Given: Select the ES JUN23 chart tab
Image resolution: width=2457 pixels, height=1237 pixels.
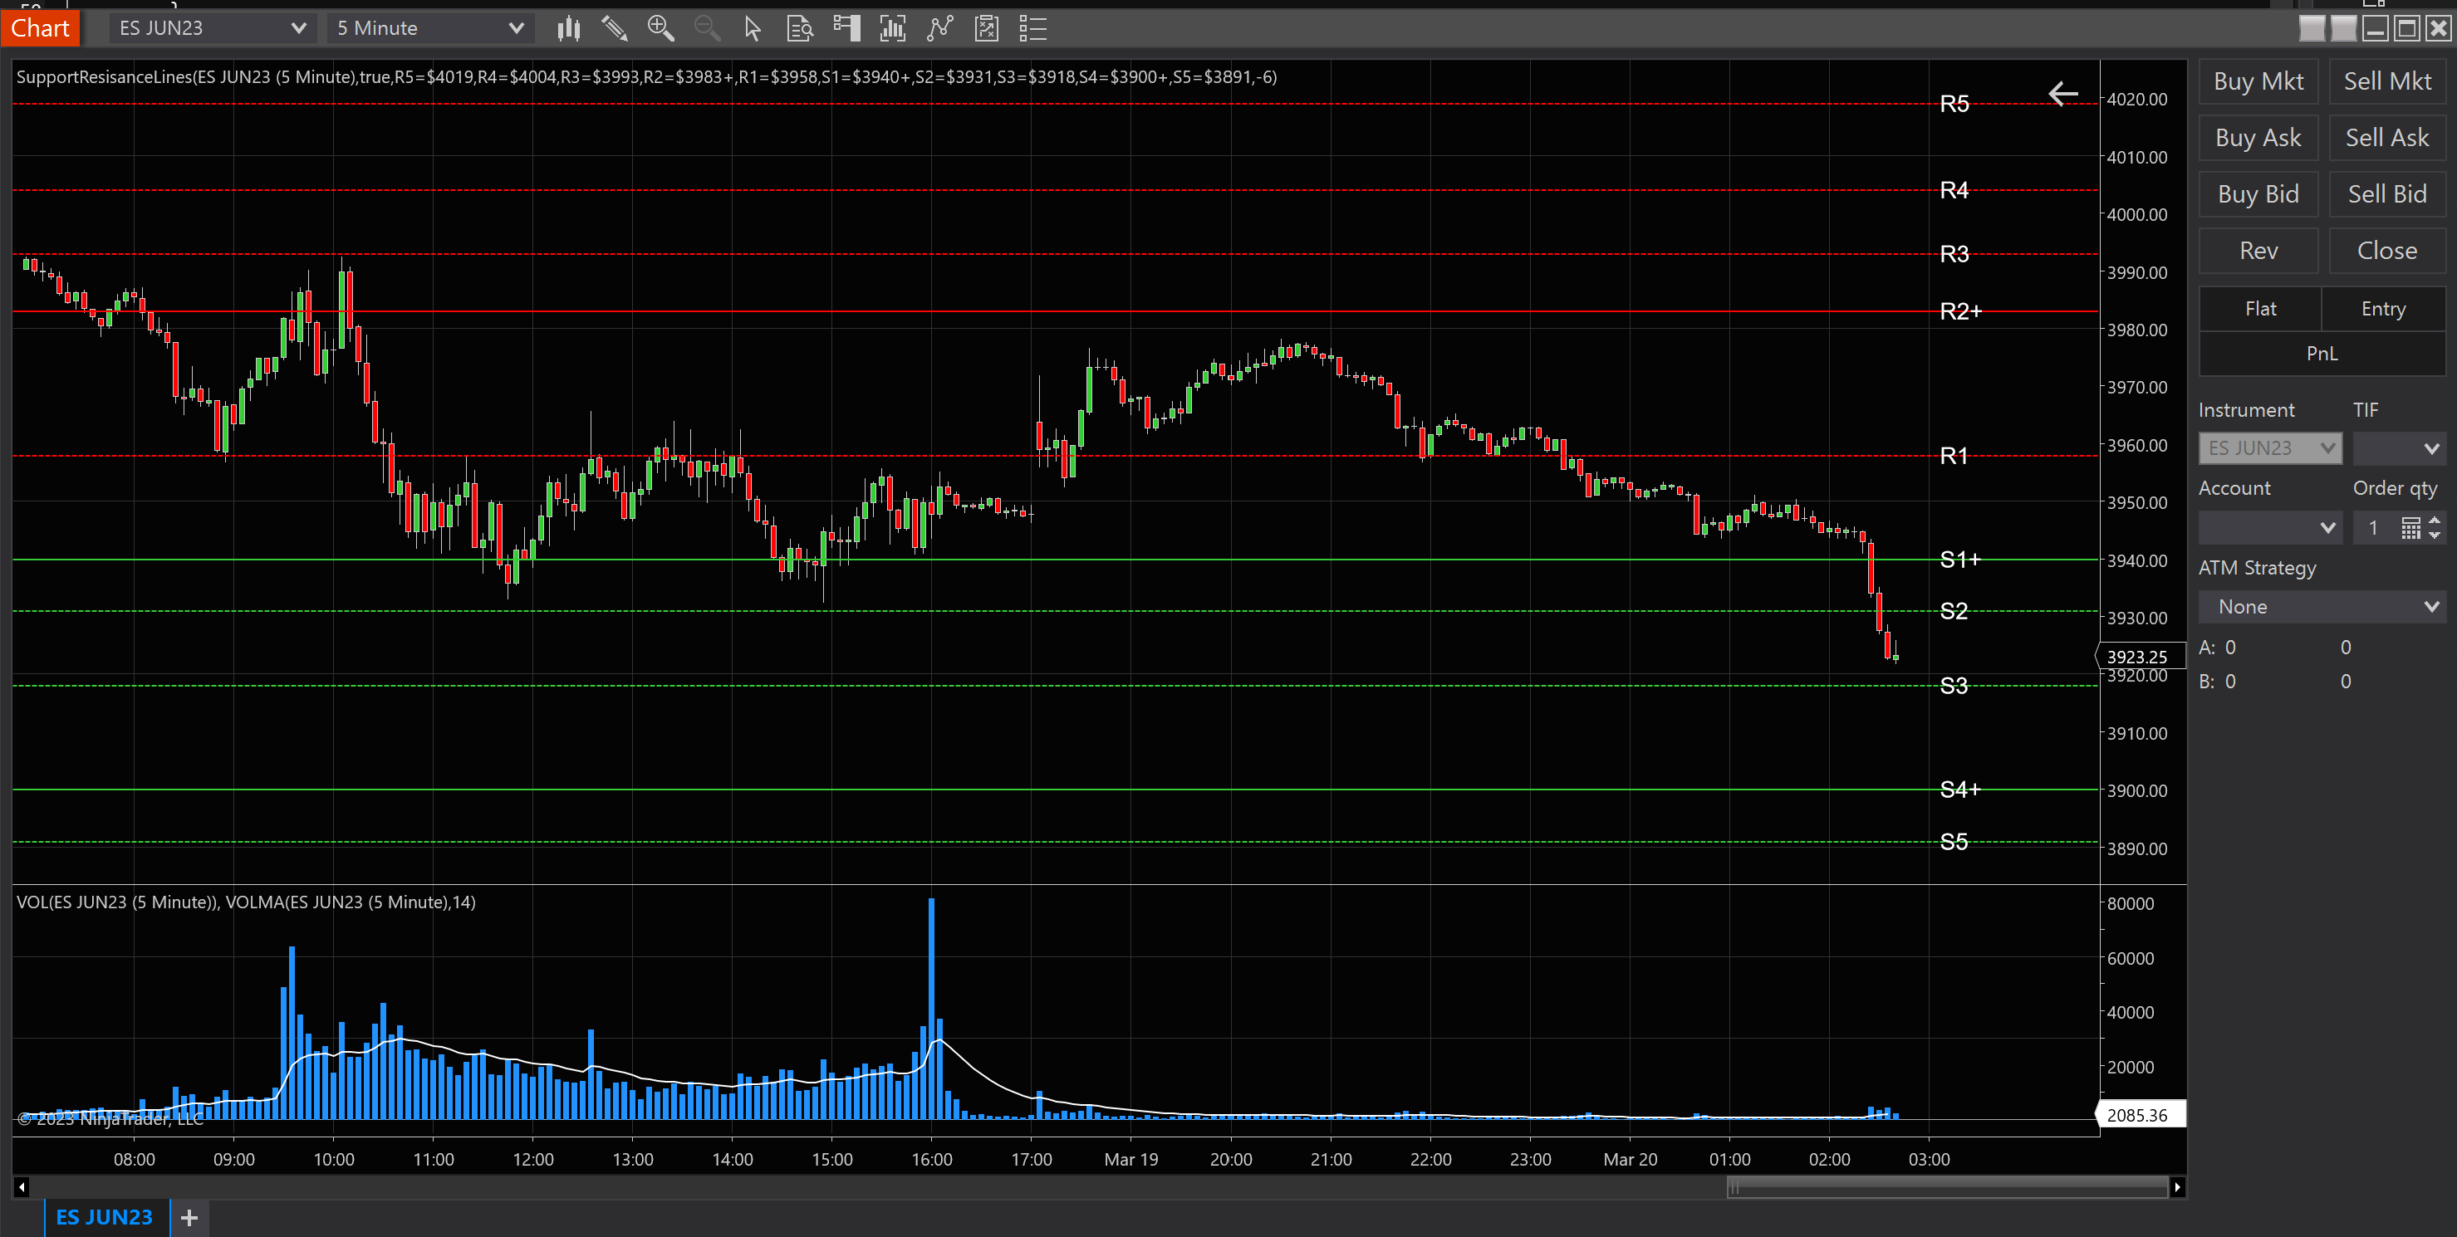Looking at the screenshot, I should point(104,1217).
